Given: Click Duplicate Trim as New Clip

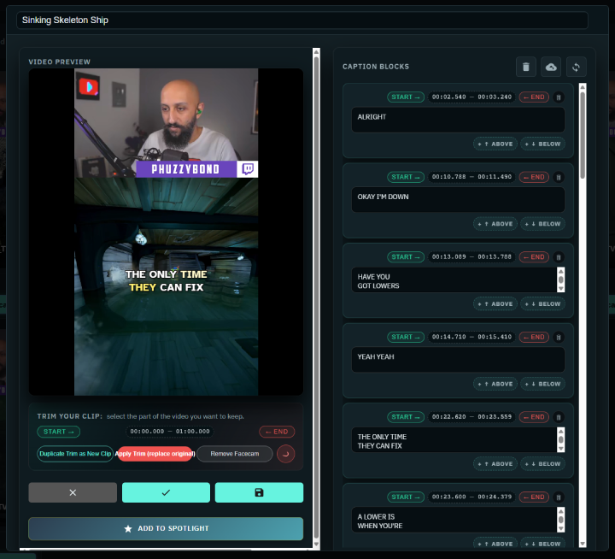Looking at the screenshot, I should click(x=75, y=454).
